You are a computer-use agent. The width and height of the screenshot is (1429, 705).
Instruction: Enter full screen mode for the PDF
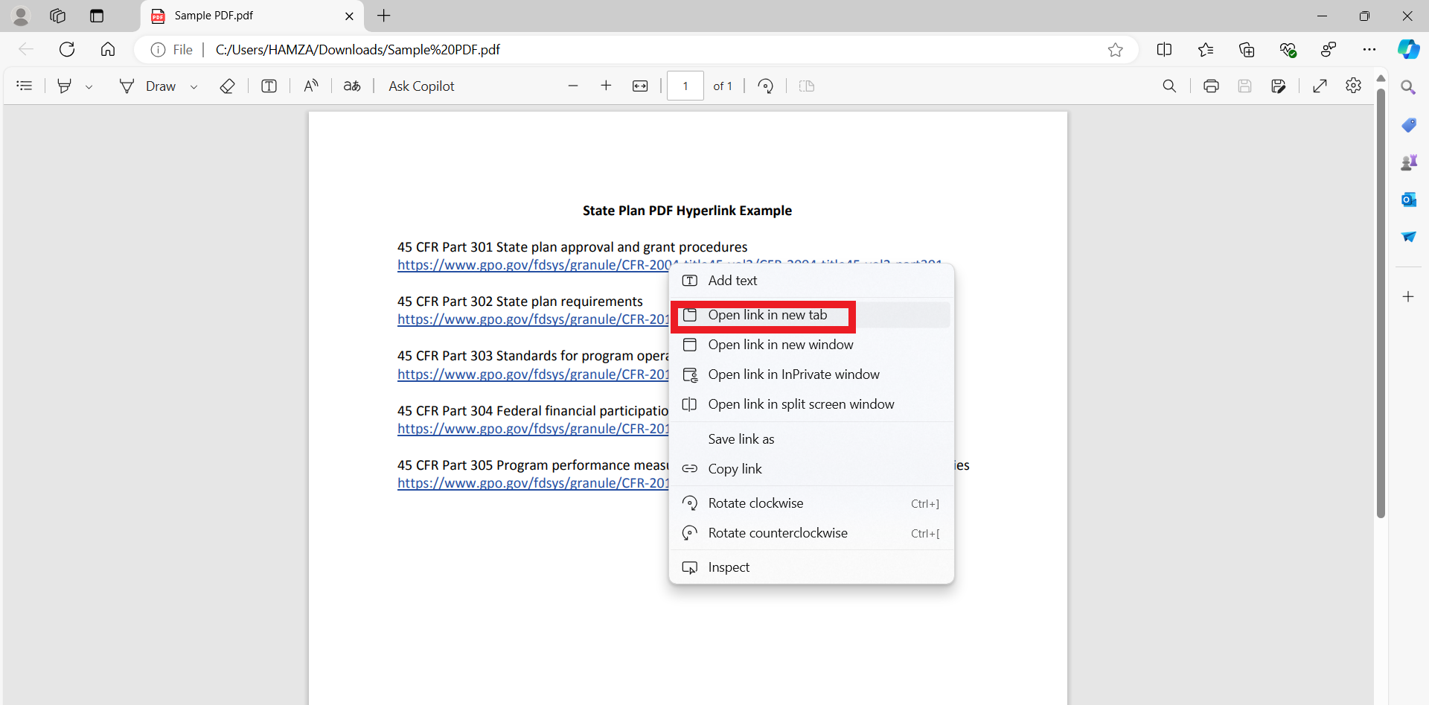(x=1320, y=86)
